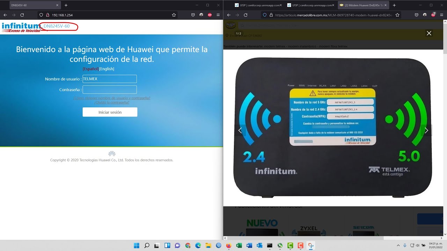Close the second UISP canitocorp tab
Viewport: 447px width, 251px height.
tap(333, 5)
